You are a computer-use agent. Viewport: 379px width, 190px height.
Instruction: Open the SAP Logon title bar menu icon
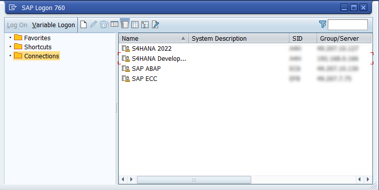click(12, 8)
